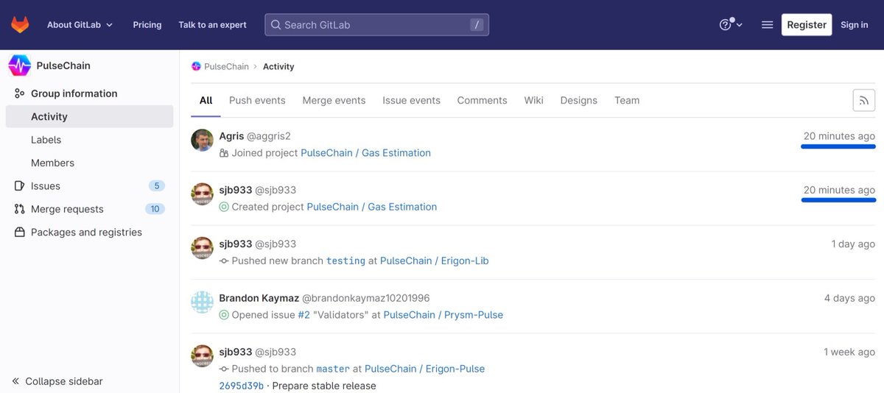Click the 4 days ago timestamp
This screenshot has height=393, width=884.
[x=849, y=298]
